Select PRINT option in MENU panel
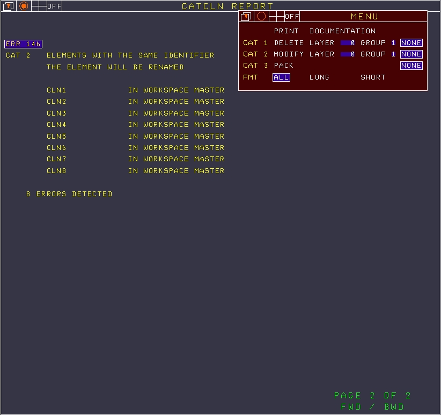 286,31
